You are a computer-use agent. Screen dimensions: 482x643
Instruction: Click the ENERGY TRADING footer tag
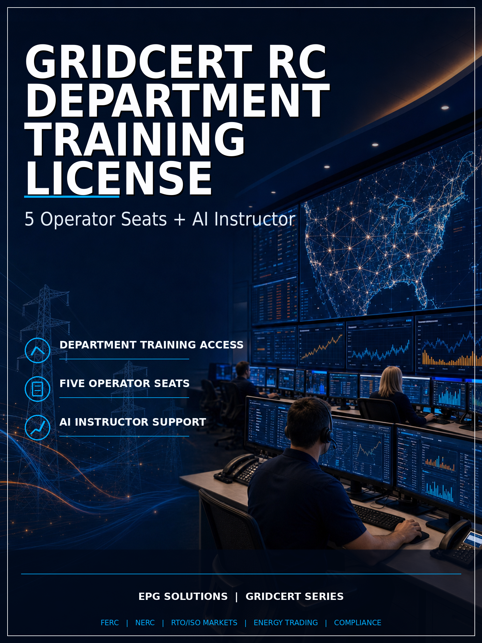click(286, 623)
